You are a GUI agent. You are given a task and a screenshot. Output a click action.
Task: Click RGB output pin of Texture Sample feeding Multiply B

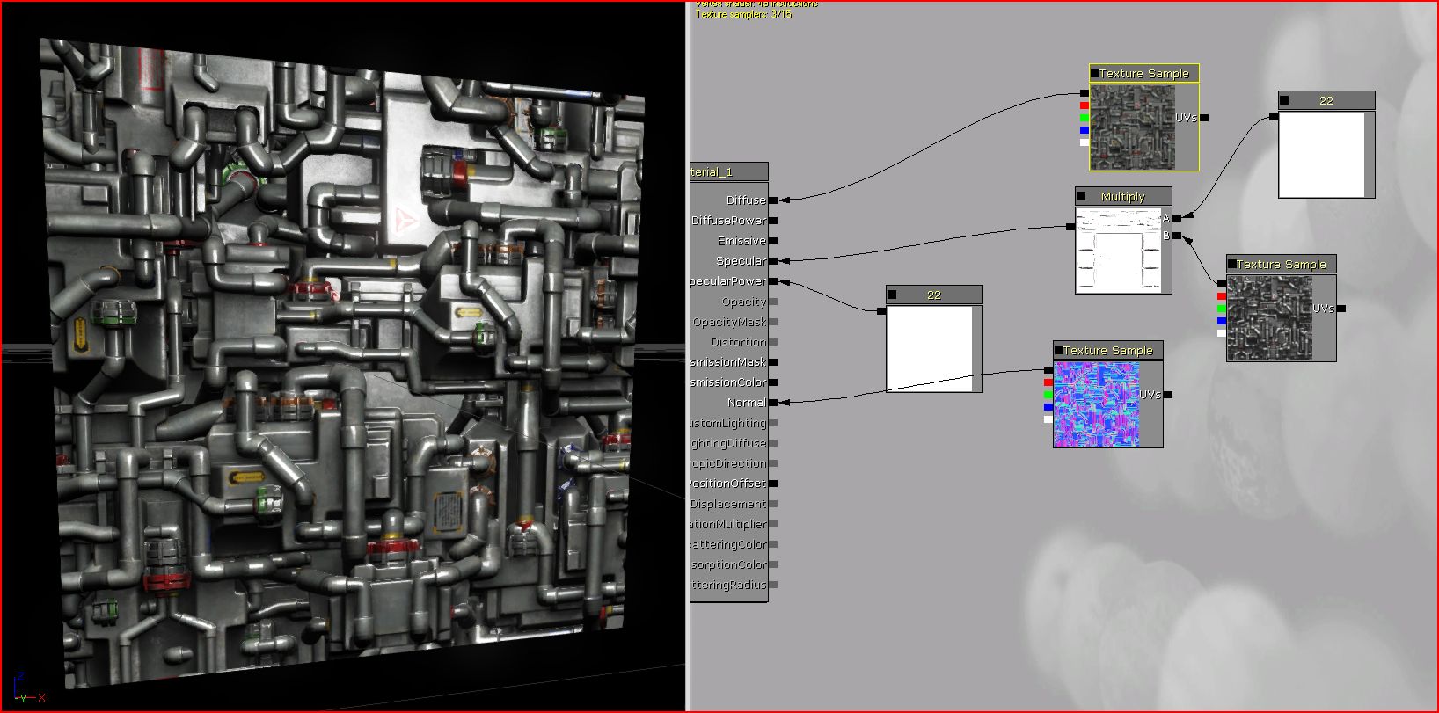[1222, 284]
